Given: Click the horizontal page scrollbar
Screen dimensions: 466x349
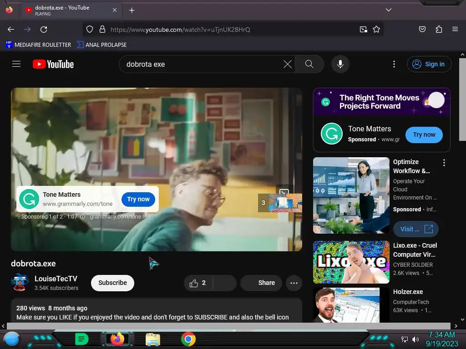Looking at the screenshot, I should (x=228, y=326).
